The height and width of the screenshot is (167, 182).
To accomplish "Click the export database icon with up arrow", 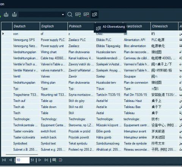I will tap(14, 14).
